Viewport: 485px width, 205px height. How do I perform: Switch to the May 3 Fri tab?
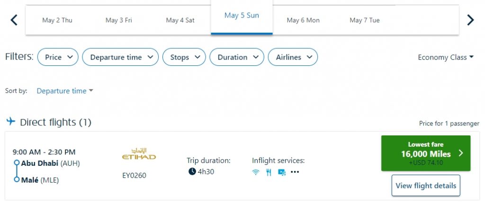tap(118, 20)
